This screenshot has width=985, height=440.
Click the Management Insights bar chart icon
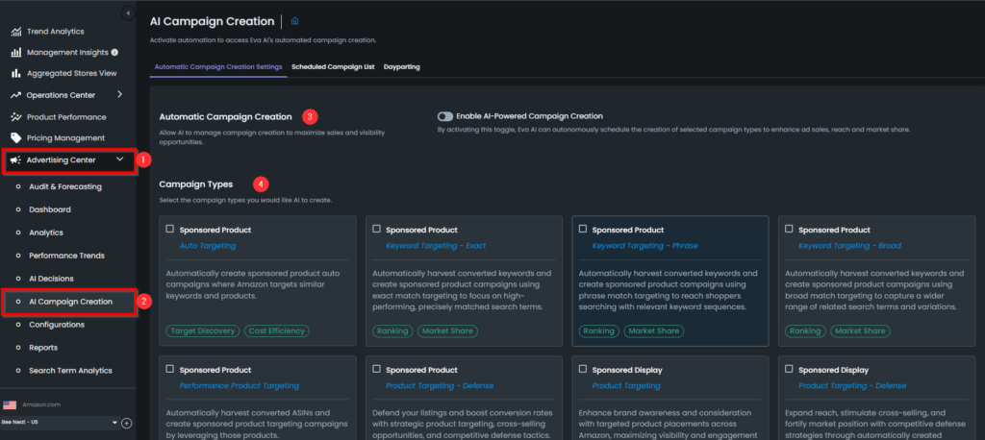[x=16, y=52]
